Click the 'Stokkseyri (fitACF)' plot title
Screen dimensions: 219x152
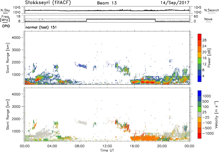pyautogui.click(x=48, y=3)
